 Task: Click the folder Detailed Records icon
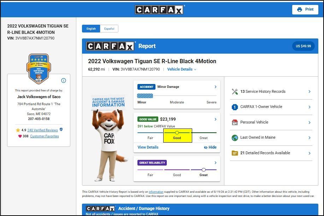pyautogui.click(x=235, y=153)
